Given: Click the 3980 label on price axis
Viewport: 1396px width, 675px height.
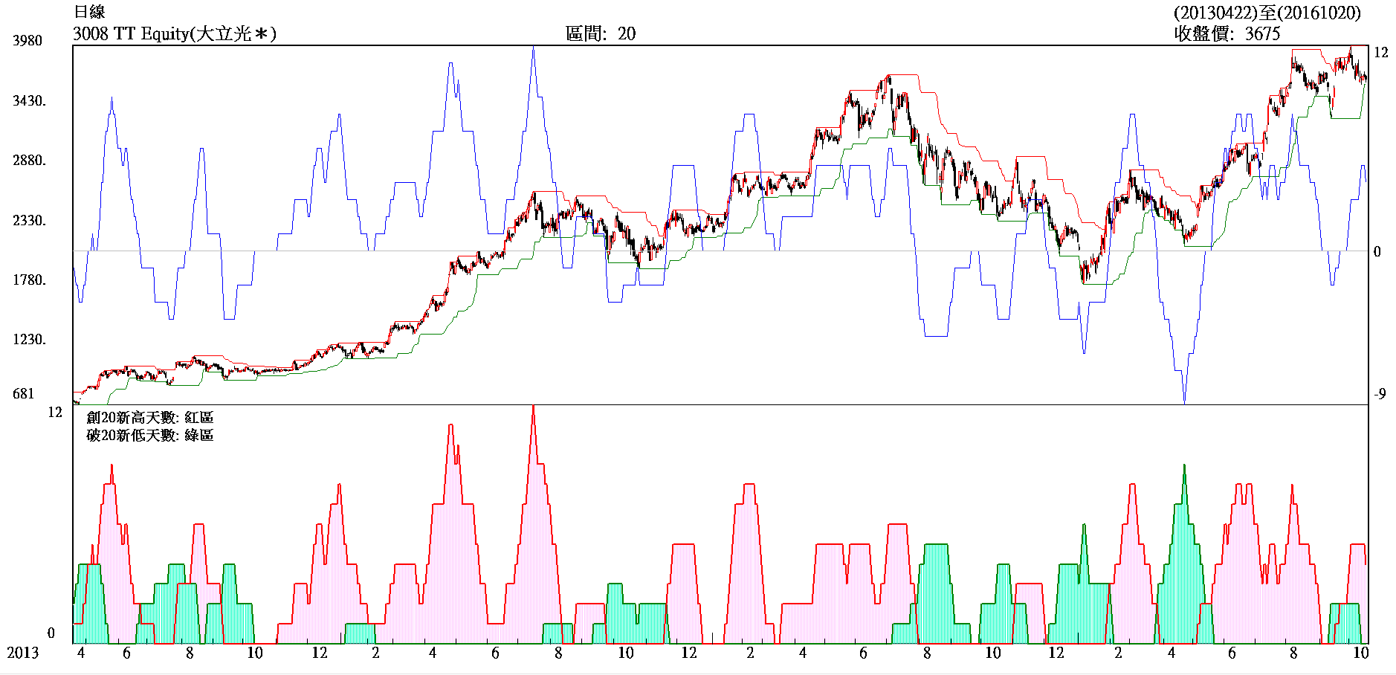Looking at the screenshot, I should (x=28, y=41).
